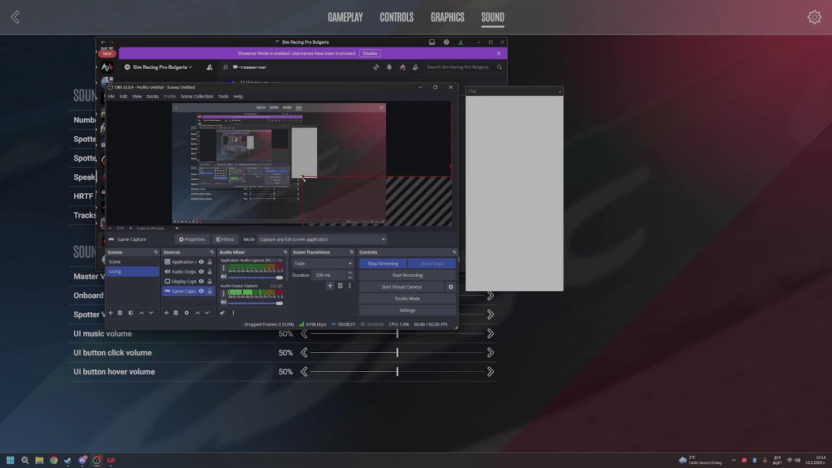832x468 pixels.
Task: Open game settings gear icon
Action: pos(814,18)
